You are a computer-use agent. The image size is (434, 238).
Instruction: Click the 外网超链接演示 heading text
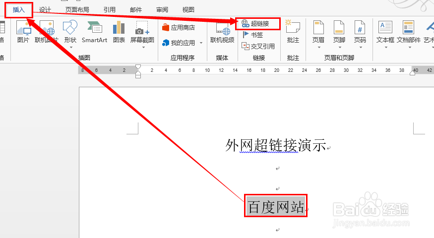(x=276, y=145)
